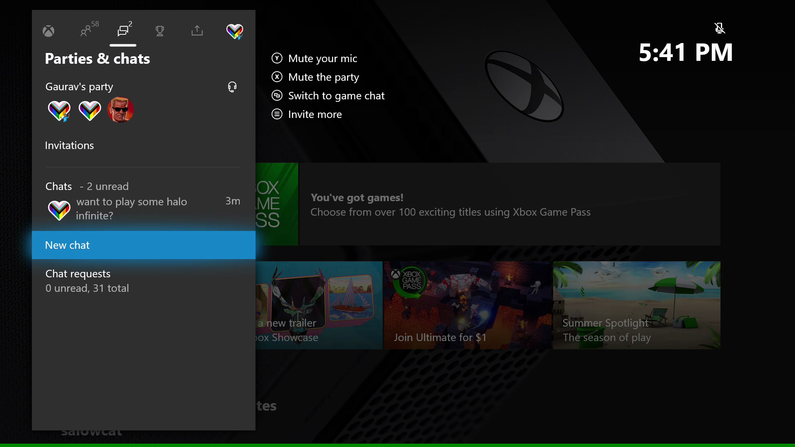Viewport: 795px width, 447px height.
Task: Click the headset icon in Gaurav's party
Action: click(x=231, y=86)
